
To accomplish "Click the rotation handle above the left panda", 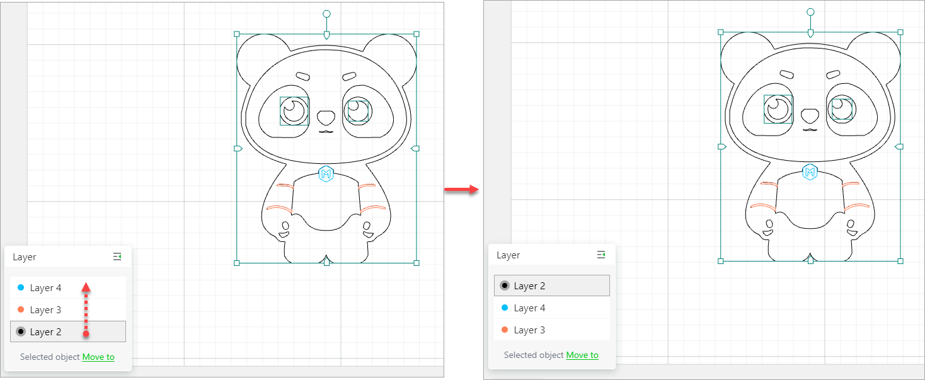I will click(x=326, y=11).
